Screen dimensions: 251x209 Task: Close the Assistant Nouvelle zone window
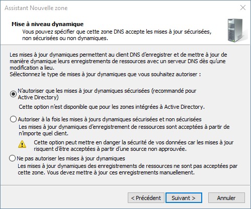tap(243, 8)
